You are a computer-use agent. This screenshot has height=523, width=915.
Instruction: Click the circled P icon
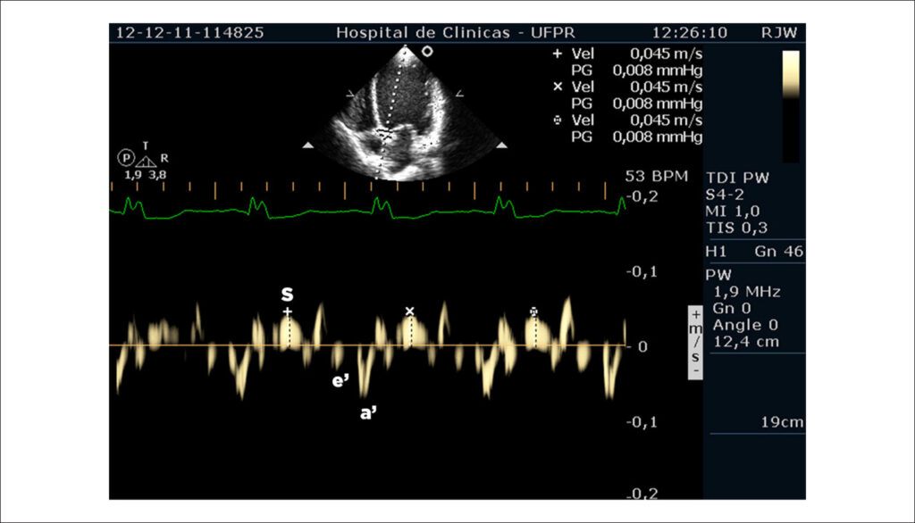126,157
